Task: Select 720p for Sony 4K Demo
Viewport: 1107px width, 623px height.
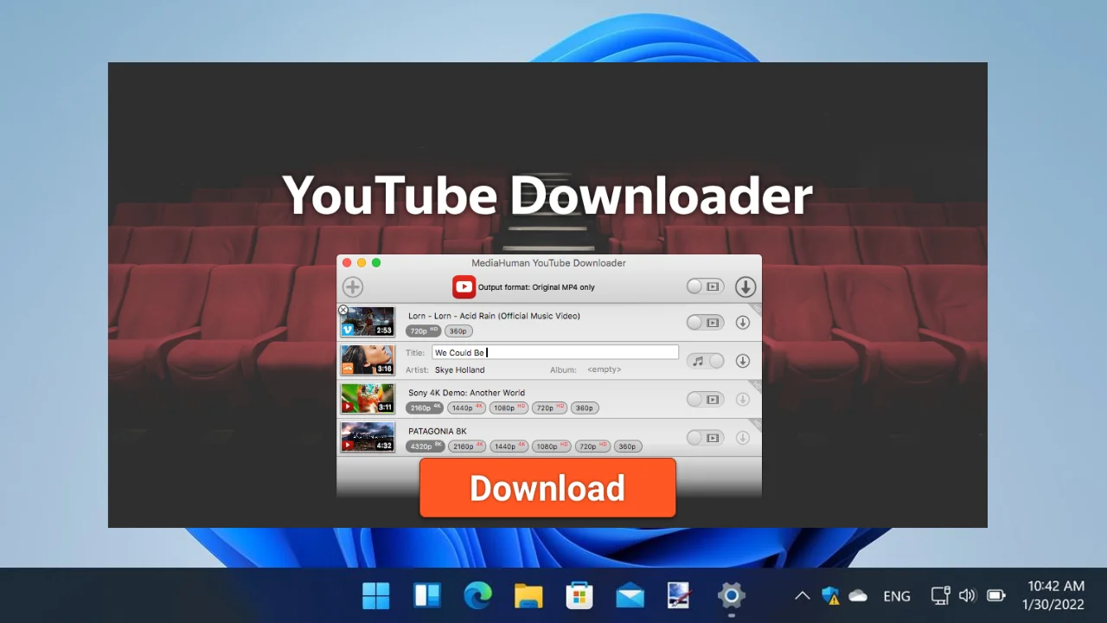Action: tap(550, 408)
